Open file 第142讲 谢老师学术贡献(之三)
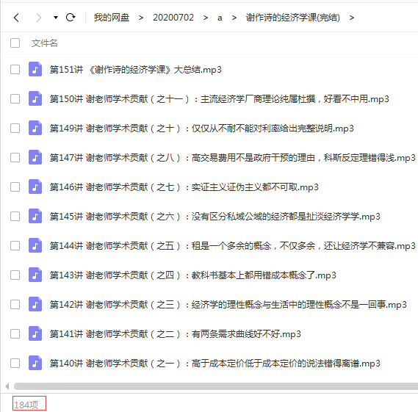 pos(228,304)
